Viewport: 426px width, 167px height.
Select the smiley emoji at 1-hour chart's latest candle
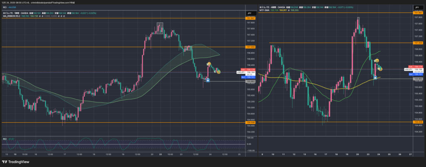coord(218,72)
